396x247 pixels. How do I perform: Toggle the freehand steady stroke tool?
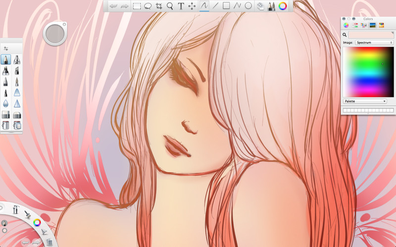coord(204,6)
